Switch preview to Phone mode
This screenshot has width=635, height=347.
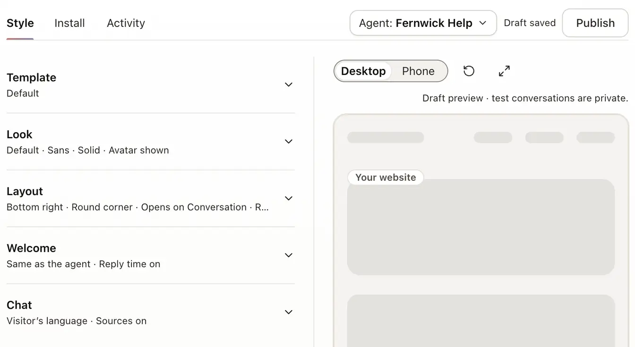click(418, 71)
